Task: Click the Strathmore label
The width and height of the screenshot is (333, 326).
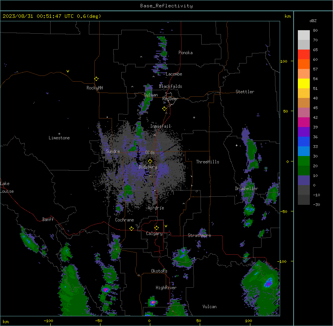Action: pos(199,235)
